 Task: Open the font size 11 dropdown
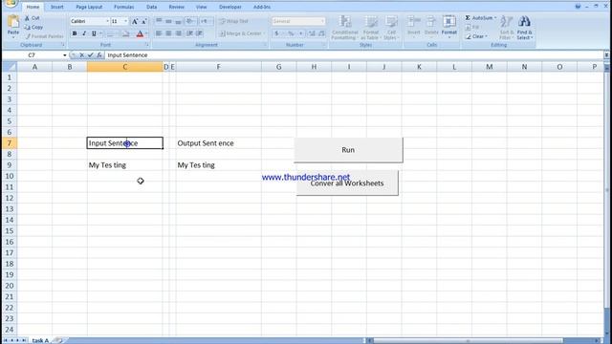(125, 21)
